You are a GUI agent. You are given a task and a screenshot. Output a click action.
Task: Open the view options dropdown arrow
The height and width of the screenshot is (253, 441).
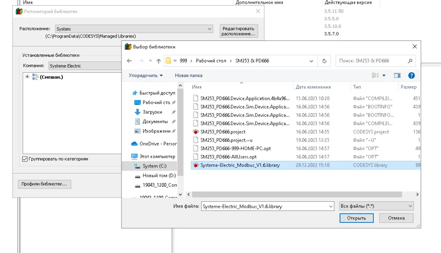(384, 75)
